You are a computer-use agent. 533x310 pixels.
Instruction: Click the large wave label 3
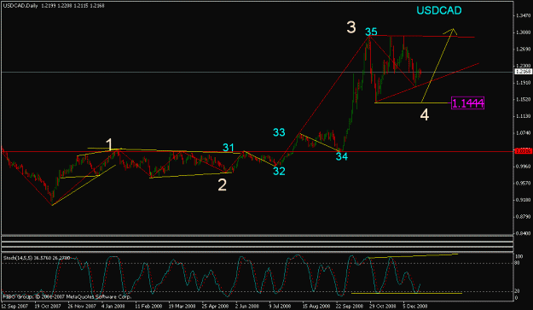(x=351, y=26)
